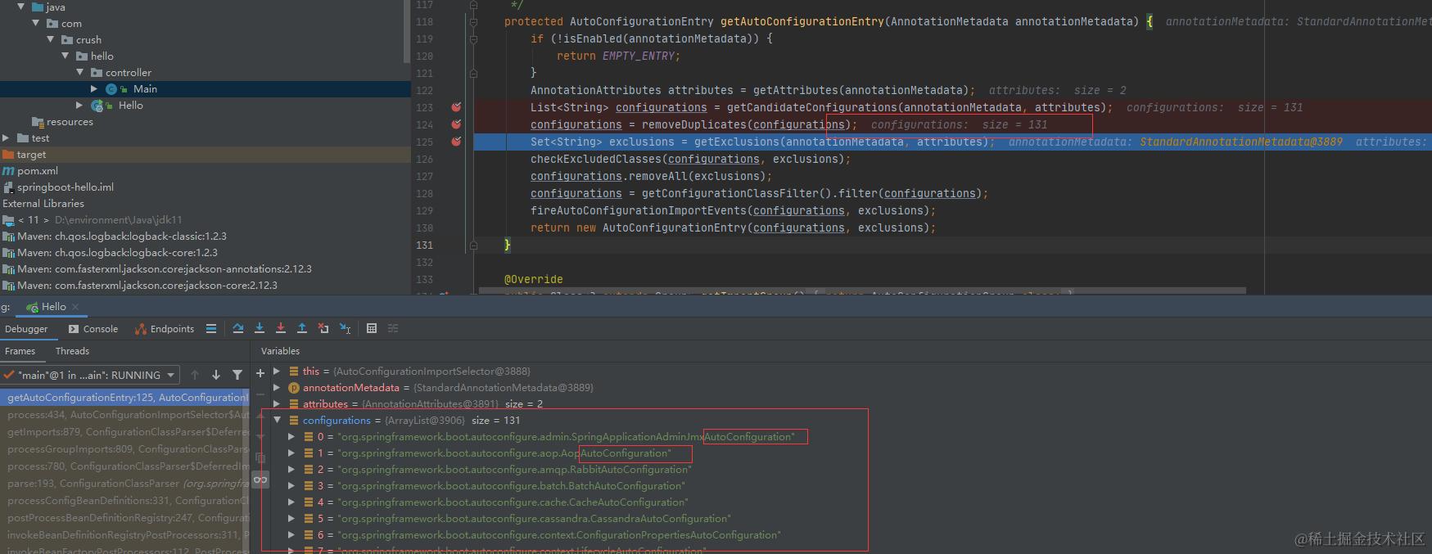Expand configurations element 0
The image size is (1432, 554).
click(291, 437)
